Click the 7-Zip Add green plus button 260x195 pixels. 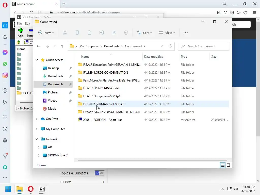(x=21, y=32)
